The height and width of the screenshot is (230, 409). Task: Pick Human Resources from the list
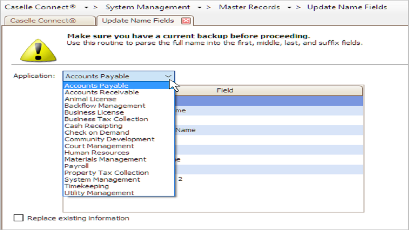coord(119,153)
